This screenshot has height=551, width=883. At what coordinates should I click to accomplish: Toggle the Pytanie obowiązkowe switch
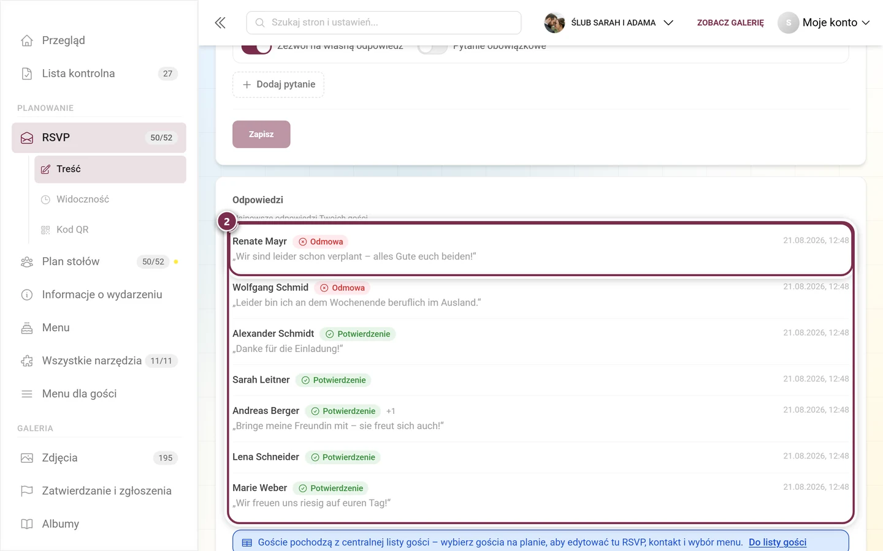(432, 47)
